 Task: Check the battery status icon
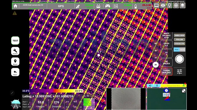135,6
